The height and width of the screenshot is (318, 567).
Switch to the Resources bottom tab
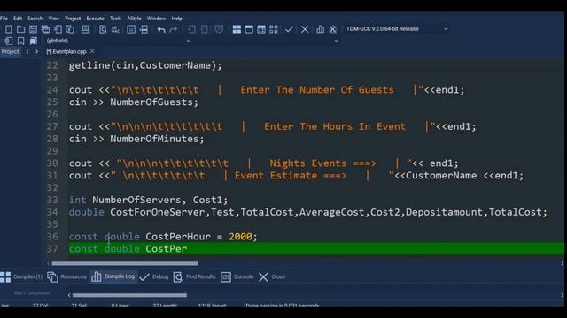[x=67, y=276]
